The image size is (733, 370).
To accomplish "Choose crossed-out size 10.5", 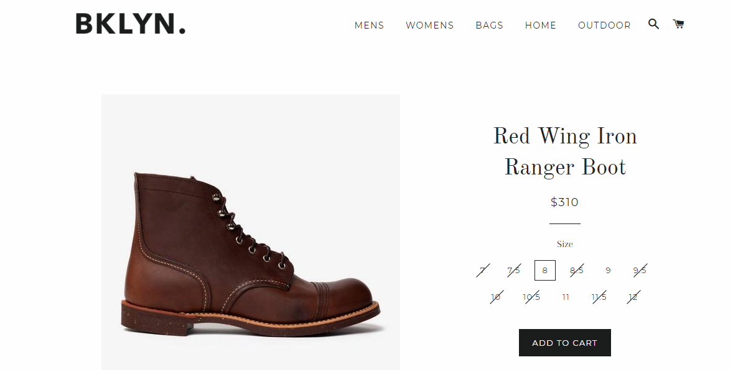I will (531, 297).
